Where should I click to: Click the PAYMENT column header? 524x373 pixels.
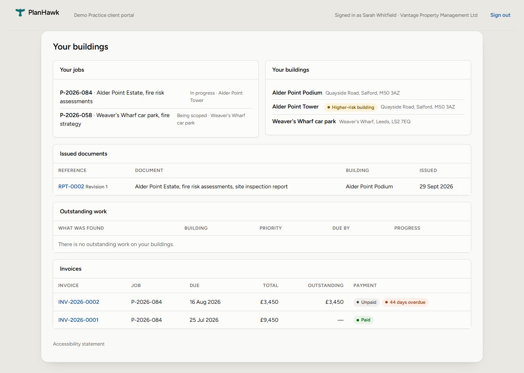pyautogui.click(x=365, y=285)
